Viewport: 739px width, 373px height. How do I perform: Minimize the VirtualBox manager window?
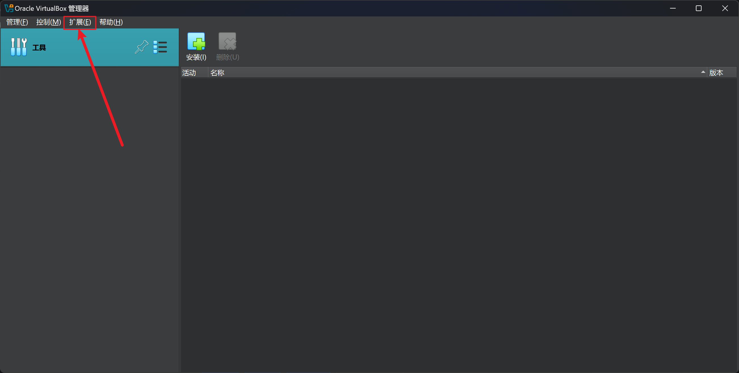pyautogui.click(x=673, y=8)
